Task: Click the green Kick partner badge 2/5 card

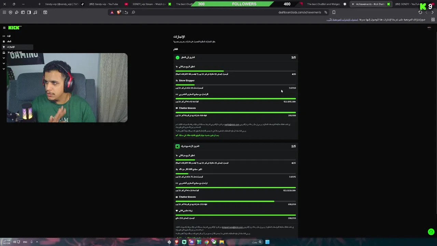Action: click(178, 146)
